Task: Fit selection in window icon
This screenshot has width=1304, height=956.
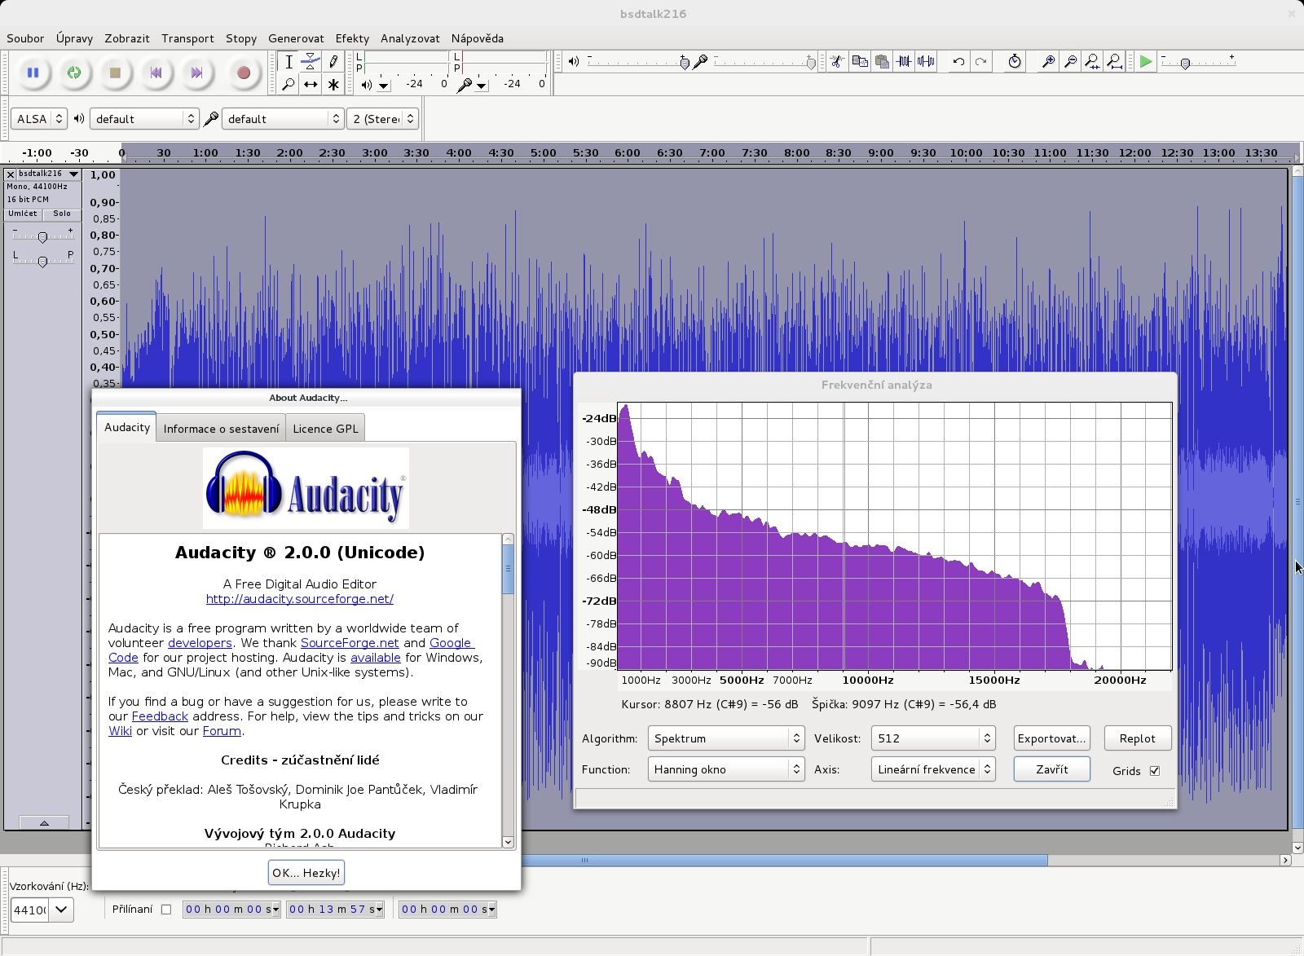Action: coord(1092,61)
